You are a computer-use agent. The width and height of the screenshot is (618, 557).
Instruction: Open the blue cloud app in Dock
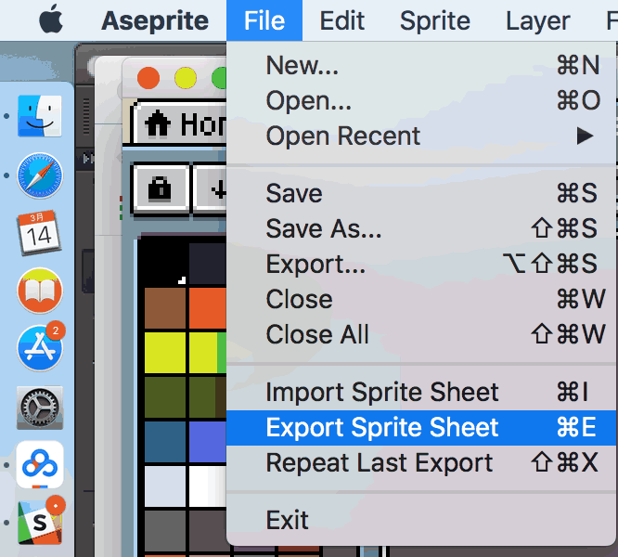pyautogui.click(x=40, y=464)
